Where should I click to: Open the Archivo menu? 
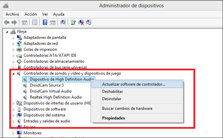[x=12, y=14]
